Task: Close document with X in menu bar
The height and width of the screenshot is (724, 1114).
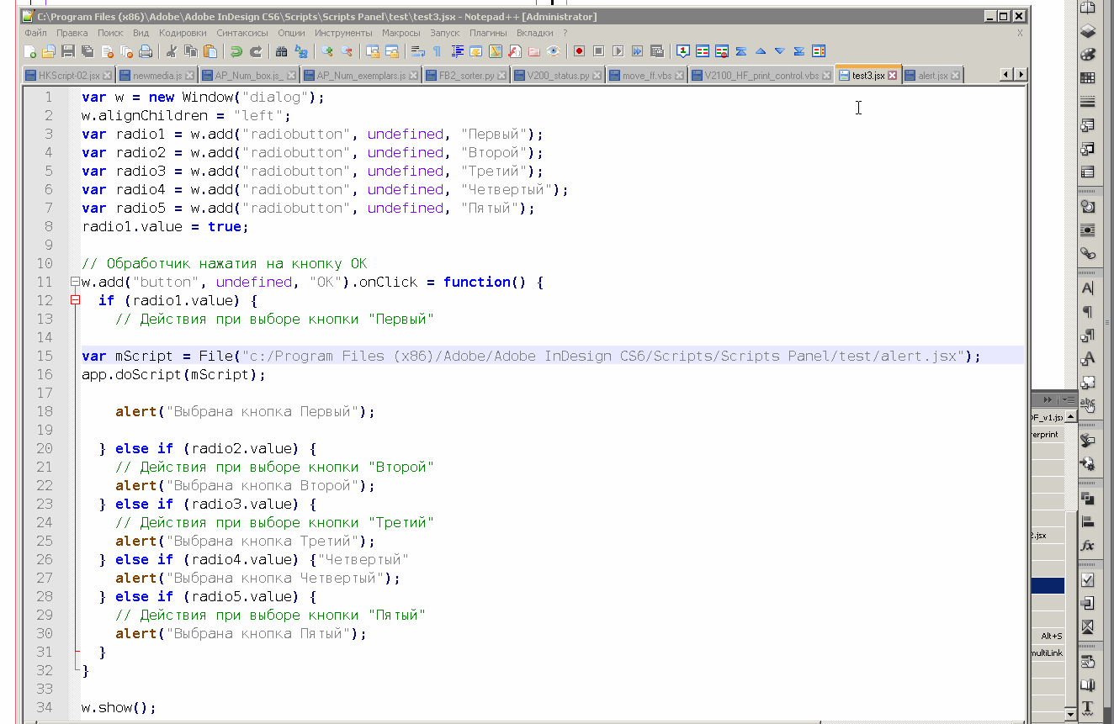Action: [x=1020, y=33]
